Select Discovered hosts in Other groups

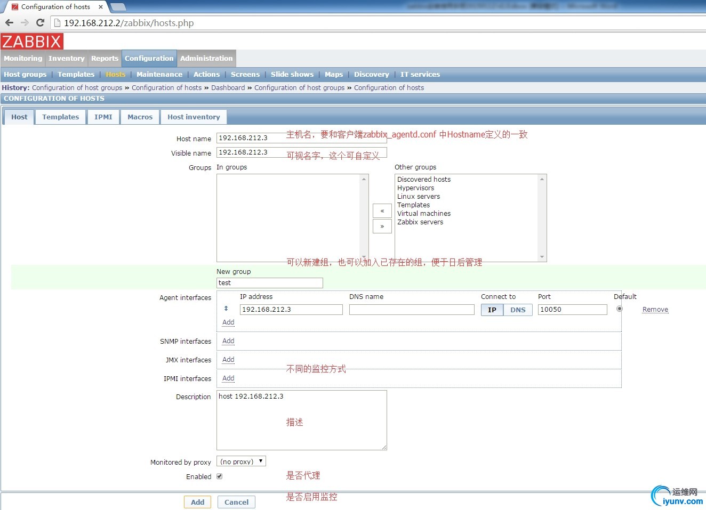pyautogui.click(x=424, y=180)
